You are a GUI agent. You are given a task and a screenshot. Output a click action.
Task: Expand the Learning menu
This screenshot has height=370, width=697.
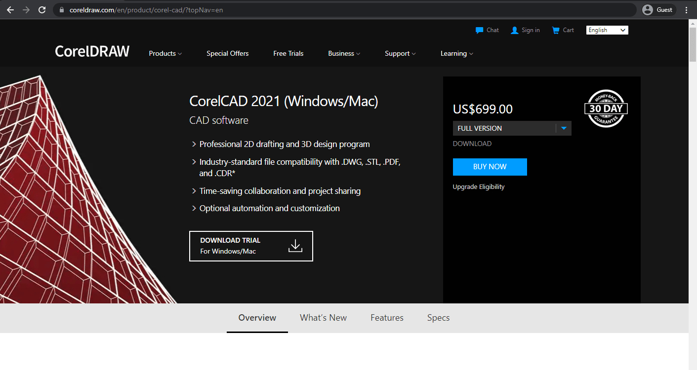457,53
